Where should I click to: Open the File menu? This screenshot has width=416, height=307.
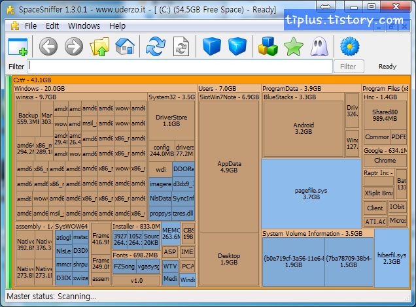pyautogui.click(x=31, y=26)
